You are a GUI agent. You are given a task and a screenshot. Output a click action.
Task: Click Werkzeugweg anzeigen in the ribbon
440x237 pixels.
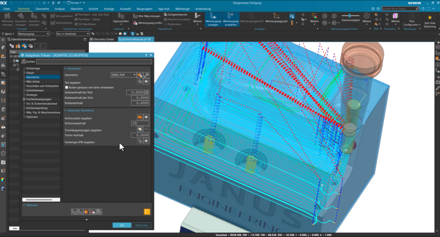click(213, 19)
